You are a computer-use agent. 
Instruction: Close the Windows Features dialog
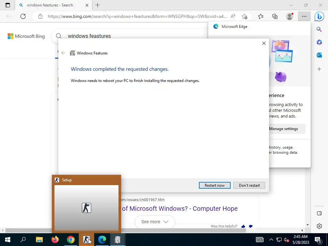click(x=264, y=43)
